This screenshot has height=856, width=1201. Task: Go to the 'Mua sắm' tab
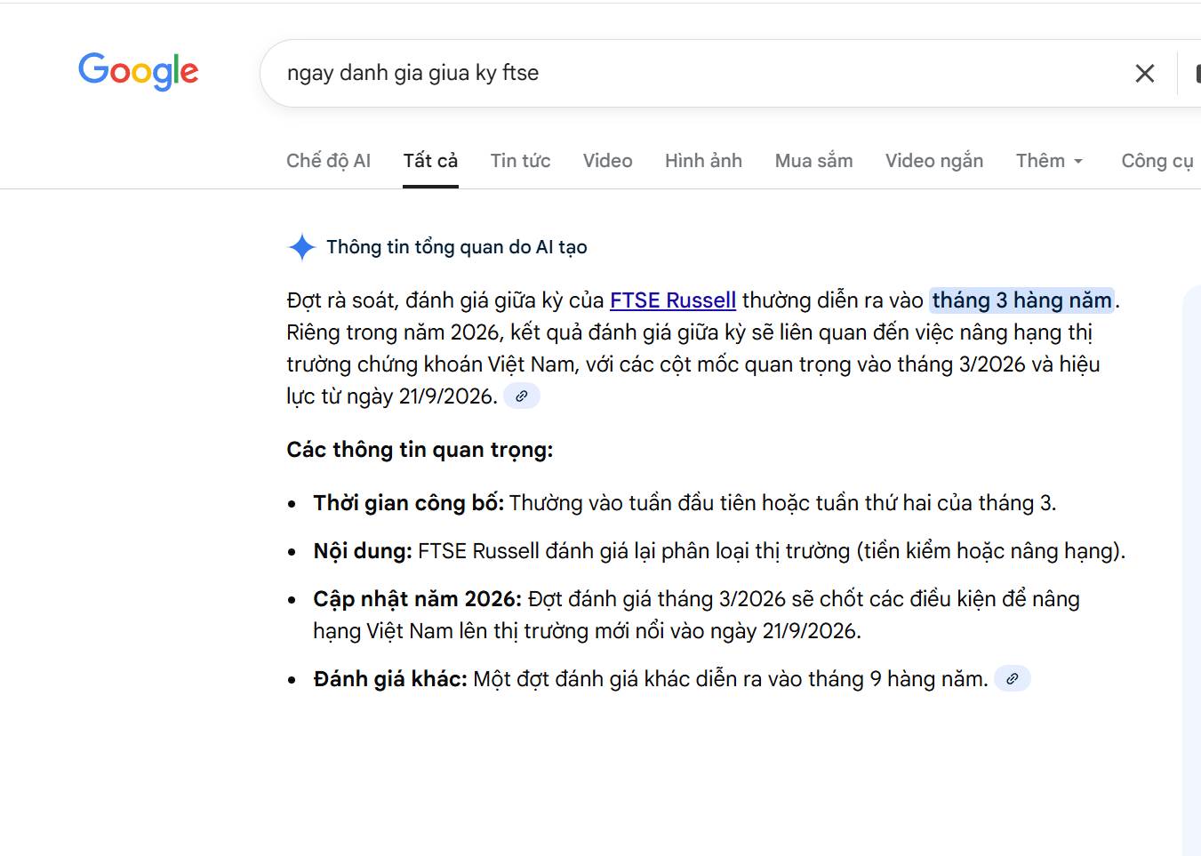click(x=813, y=161)
